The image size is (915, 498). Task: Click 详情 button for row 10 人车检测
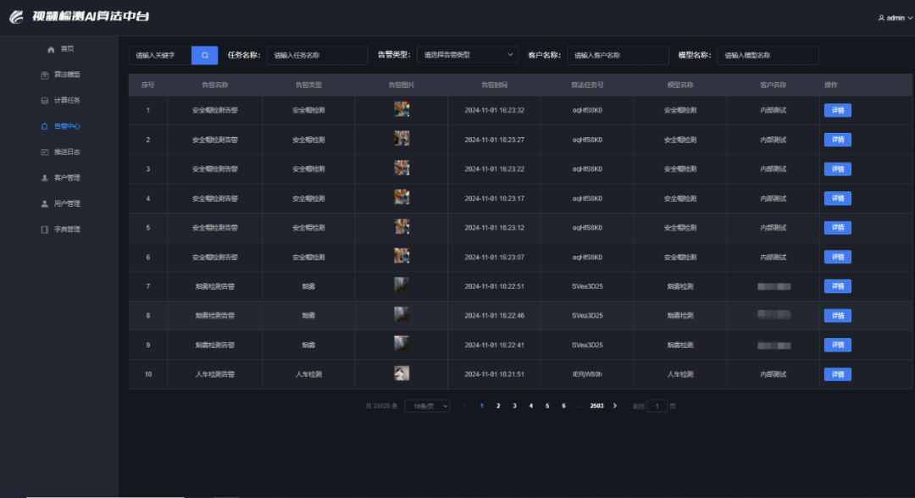tap(837, 374)
